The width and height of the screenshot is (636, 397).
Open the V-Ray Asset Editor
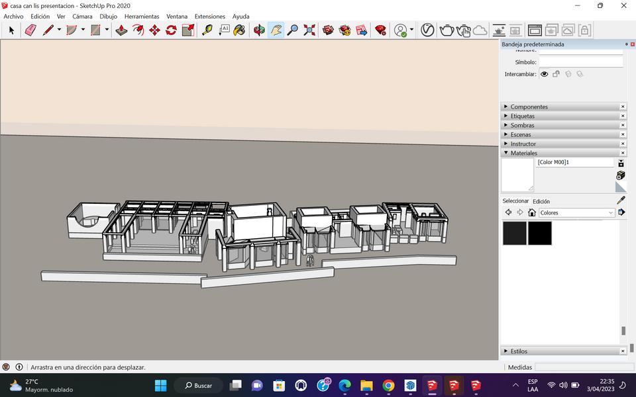coord(427,30)
